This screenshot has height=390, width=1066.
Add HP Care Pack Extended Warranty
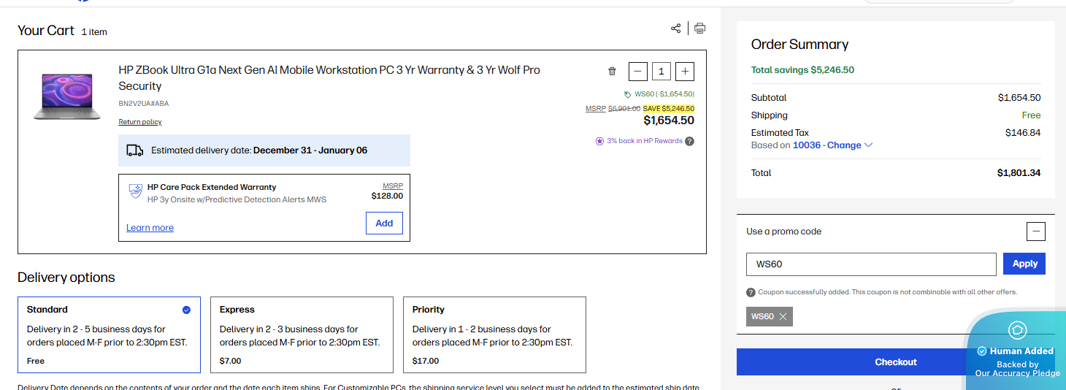[384, 223]
